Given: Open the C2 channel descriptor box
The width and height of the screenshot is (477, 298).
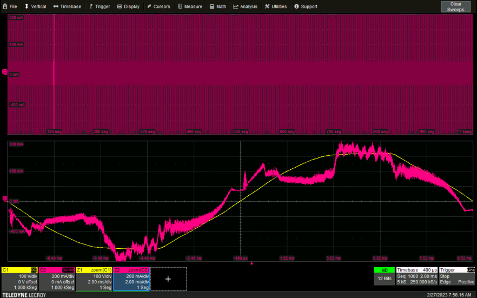Looking at the screenshot, I should tap(57, 279).
